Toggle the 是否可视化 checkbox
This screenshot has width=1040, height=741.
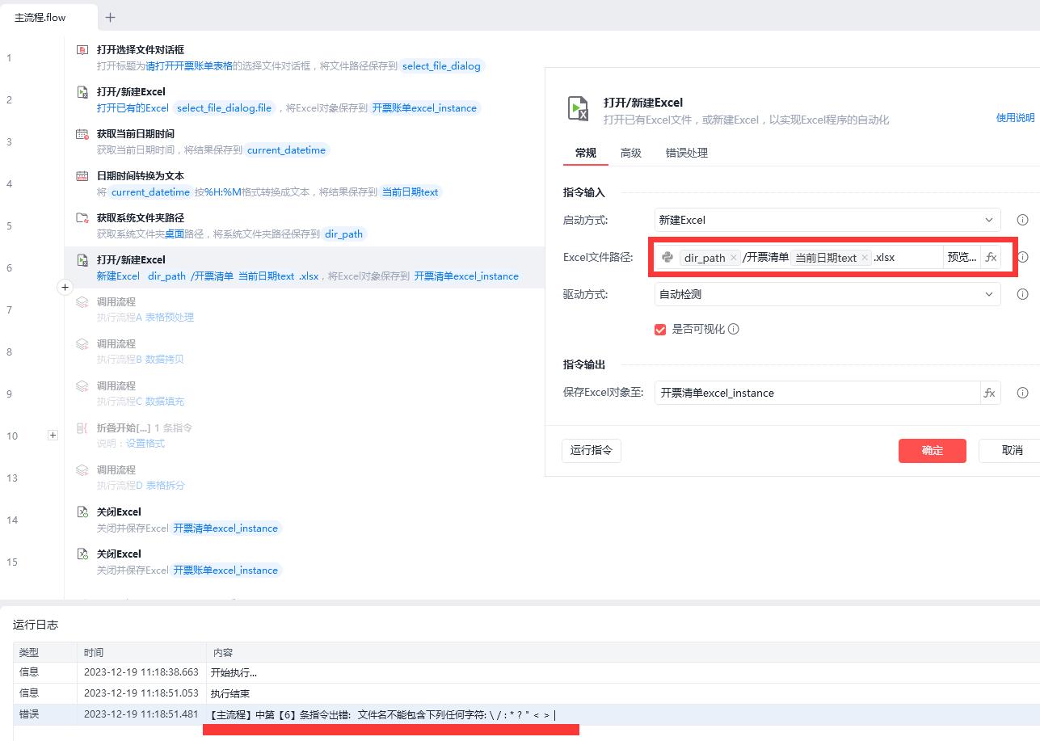[x=660, y=329]
